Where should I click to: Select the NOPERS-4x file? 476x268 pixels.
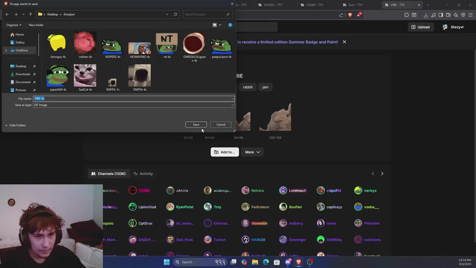click(112, 45)
